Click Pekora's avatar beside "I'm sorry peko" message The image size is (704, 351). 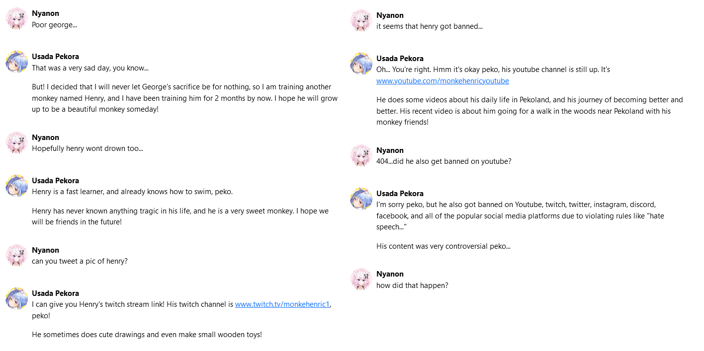pyautogui.click(x=361, y=199)
